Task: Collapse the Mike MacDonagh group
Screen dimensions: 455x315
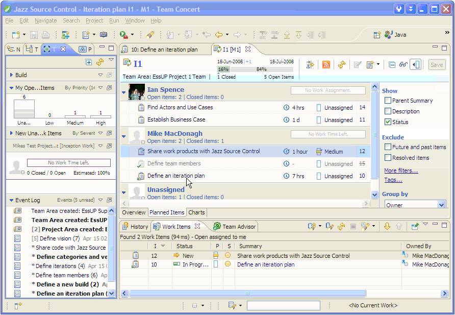Action: click(x=124, y=136)
